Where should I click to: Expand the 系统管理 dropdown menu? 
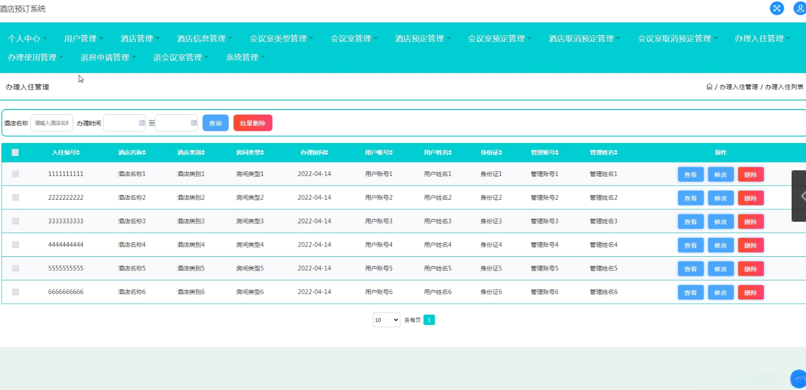coord(246,58)
